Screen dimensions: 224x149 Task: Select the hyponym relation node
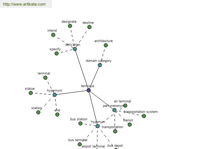[97, 126]
